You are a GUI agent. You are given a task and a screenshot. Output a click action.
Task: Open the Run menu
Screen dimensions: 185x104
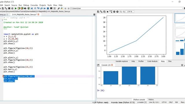(20, 5)
